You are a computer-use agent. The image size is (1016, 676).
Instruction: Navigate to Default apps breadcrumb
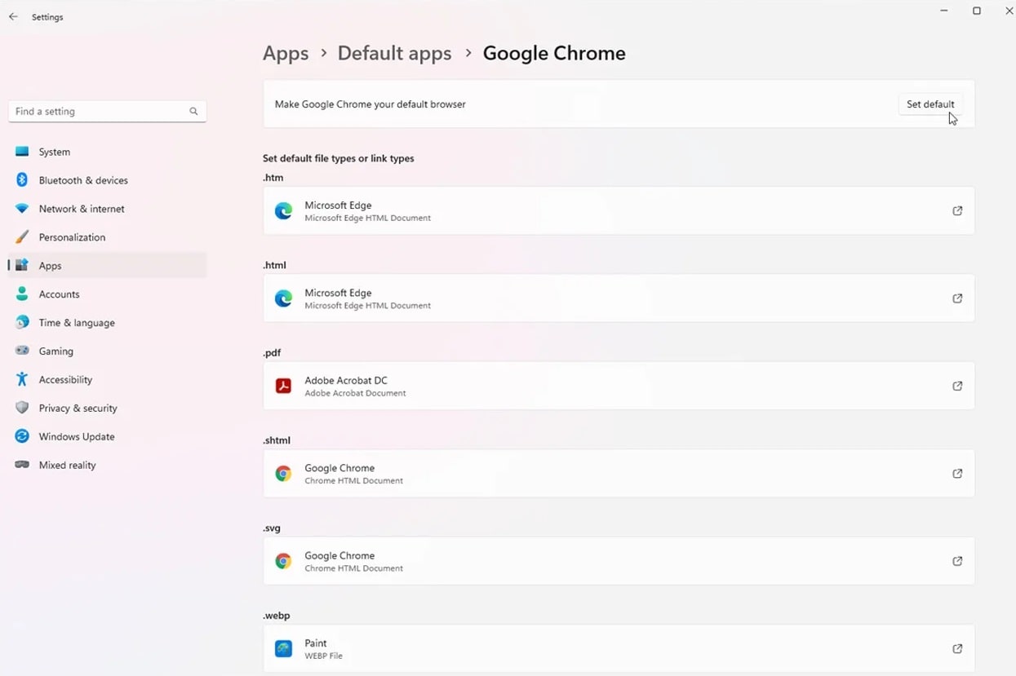(394, 54)
